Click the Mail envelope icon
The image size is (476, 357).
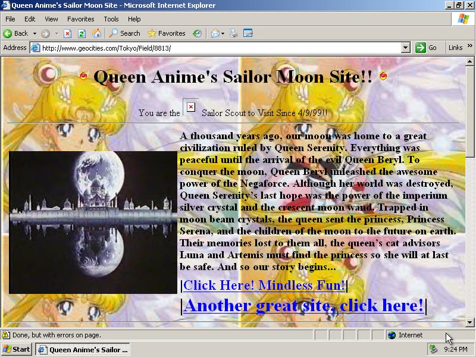coord(215,33)
